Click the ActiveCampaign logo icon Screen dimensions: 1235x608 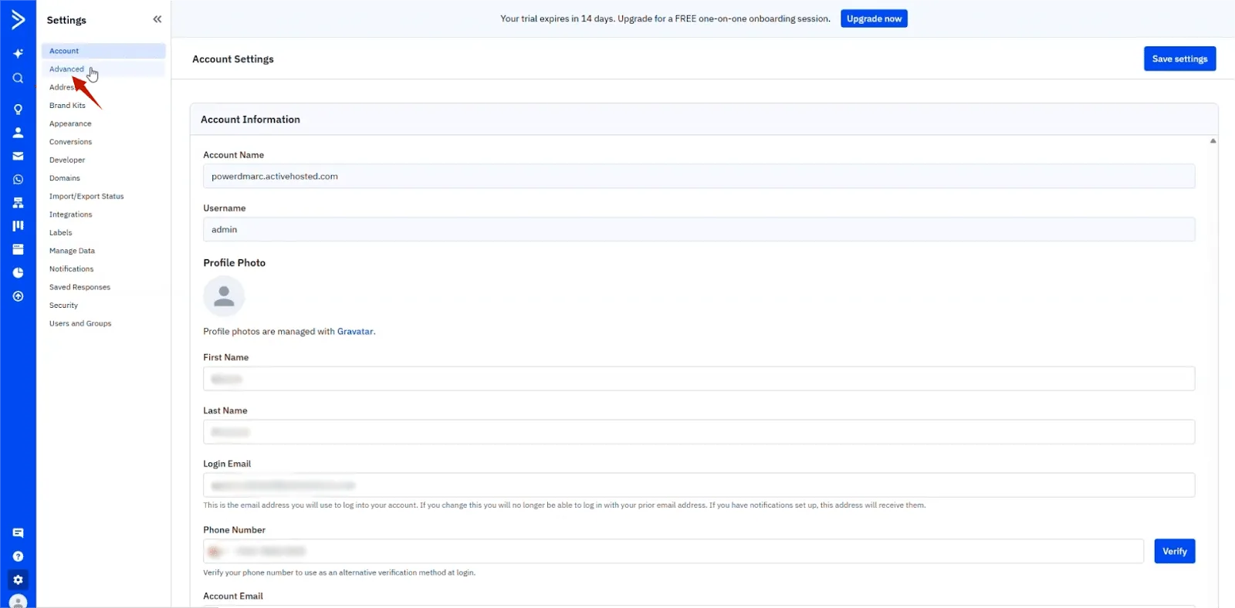(18, 19)
